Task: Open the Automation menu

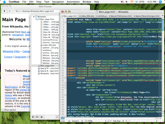Action: [x=73, y=2]
